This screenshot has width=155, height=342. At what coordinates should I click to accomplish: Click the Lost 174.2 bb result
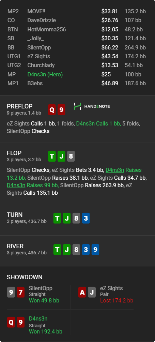(x=117, y=300)
